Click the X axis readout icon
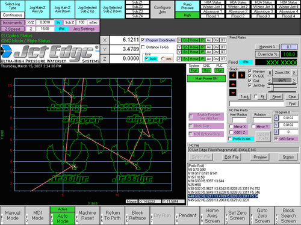Image resolution: width=301 pixels, height=225 pixels. [105, 40]
